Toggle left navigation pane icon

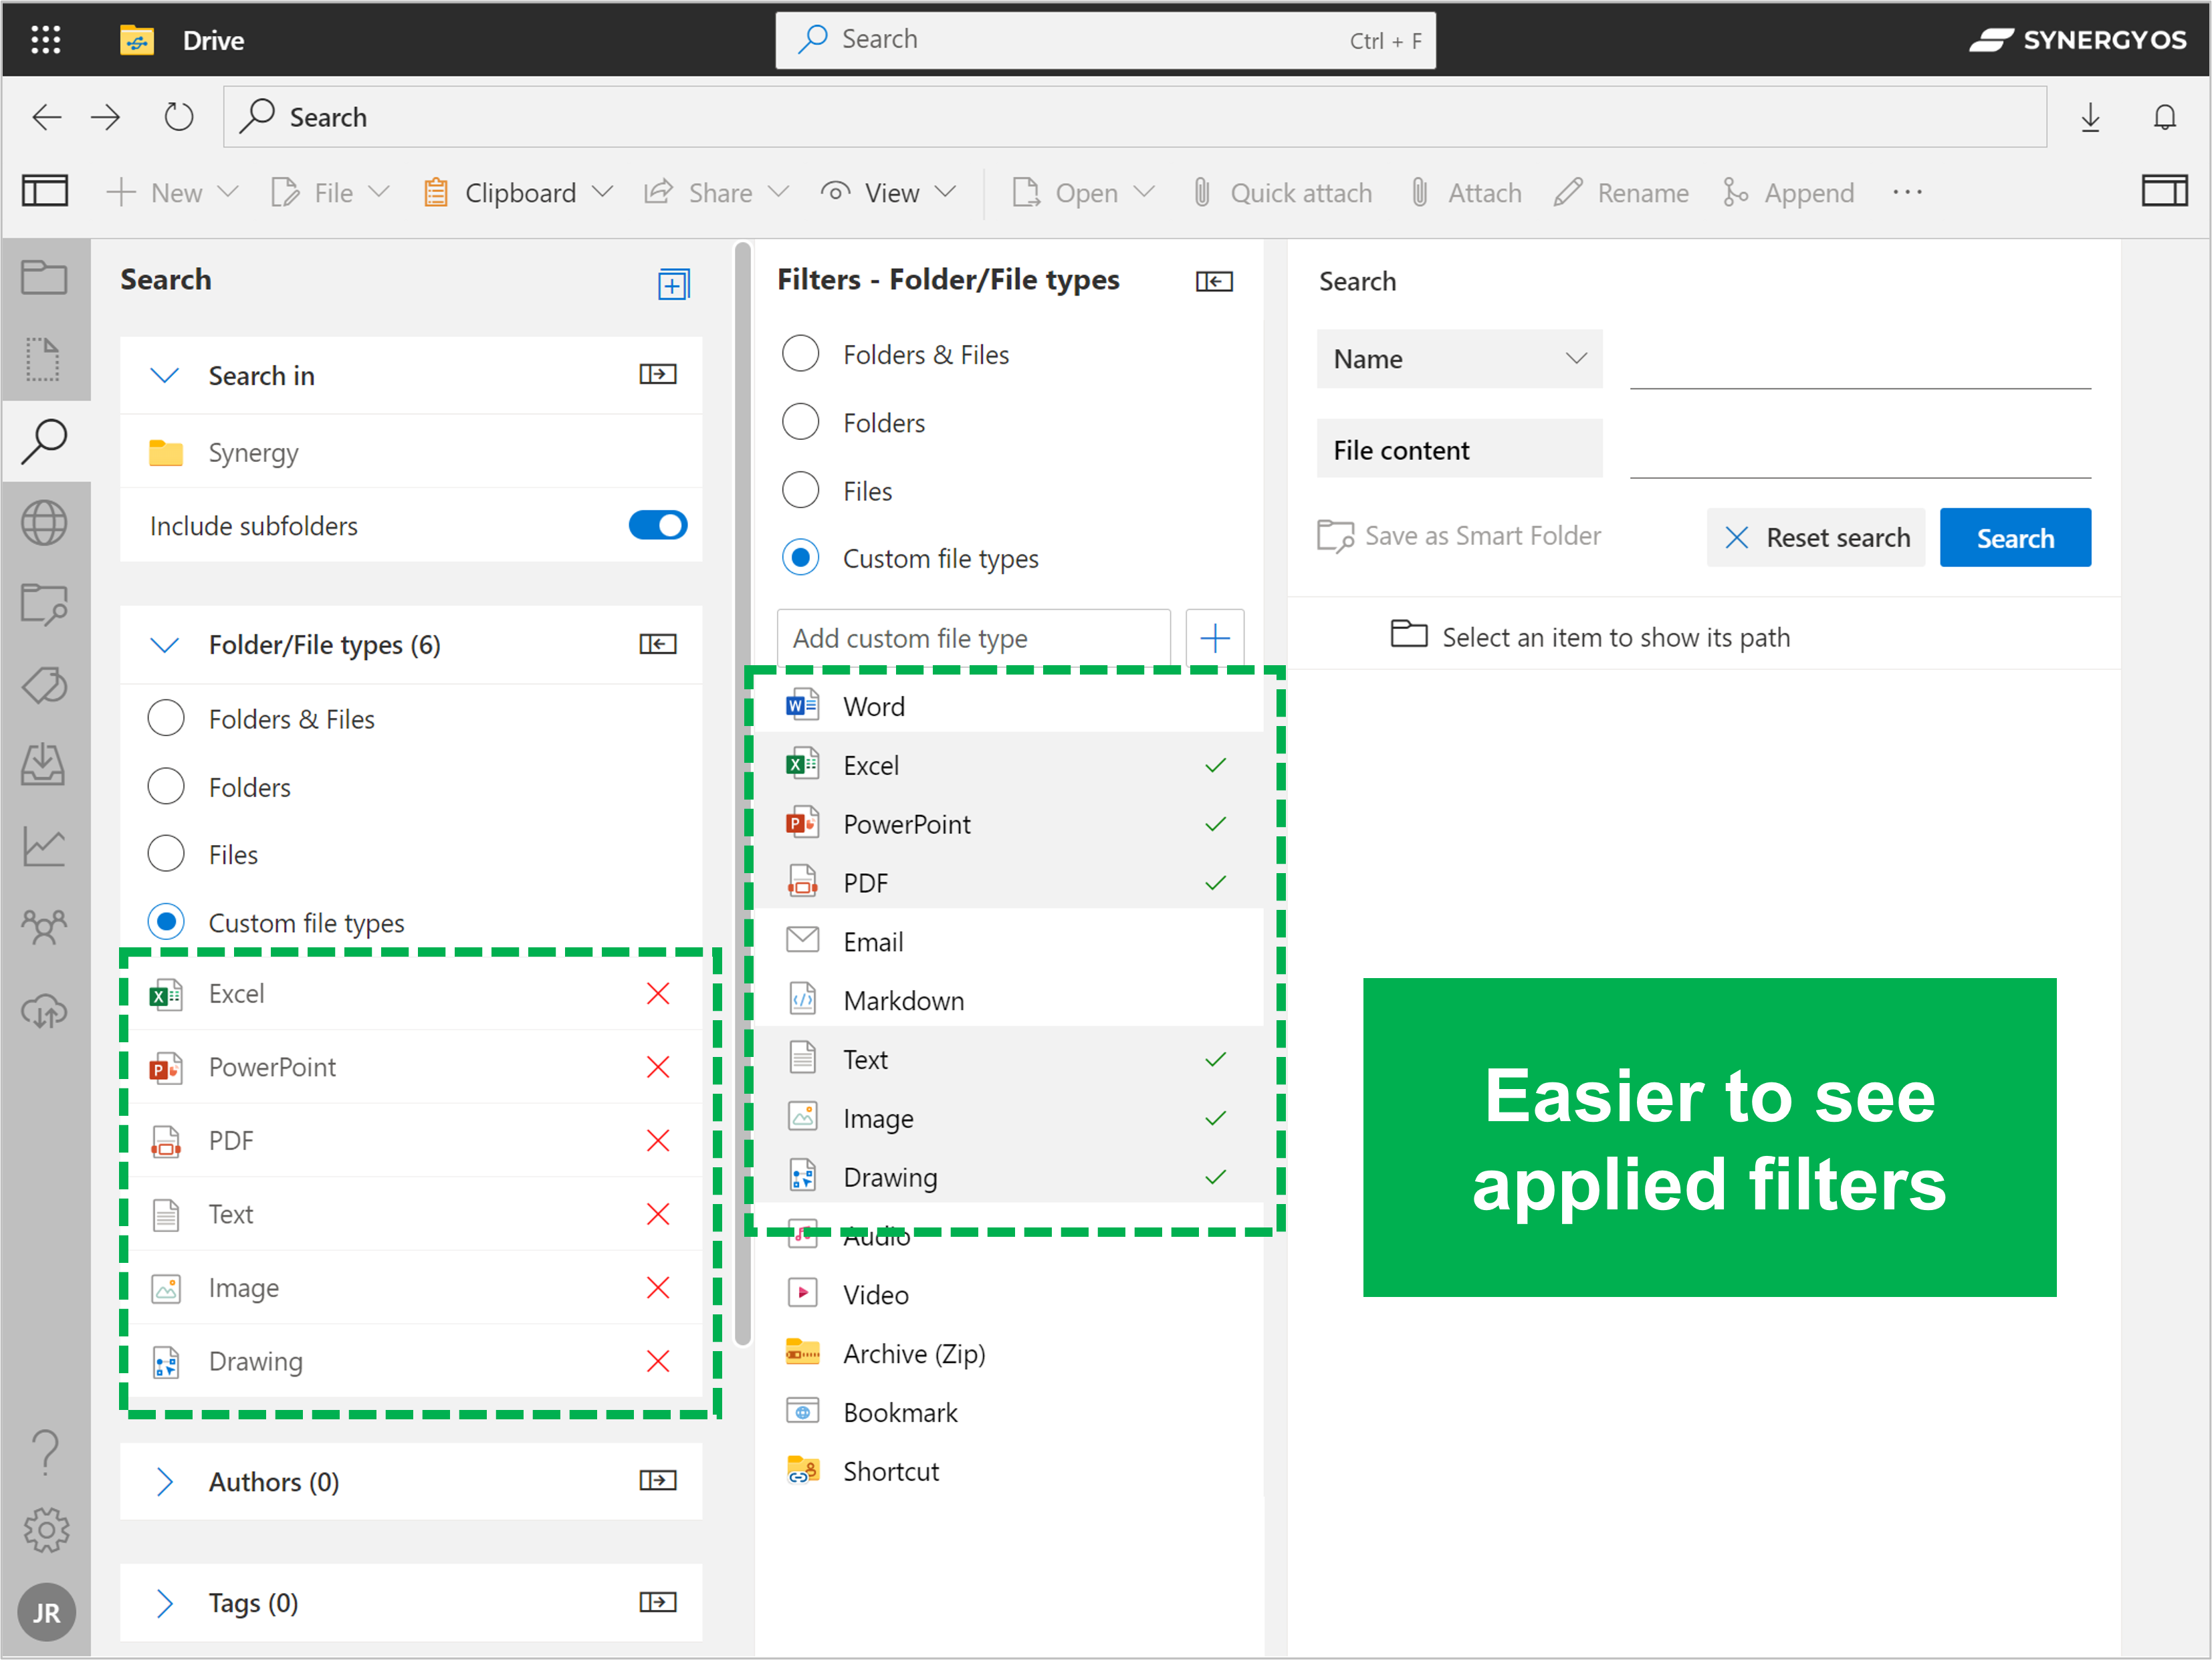point(45,191)
